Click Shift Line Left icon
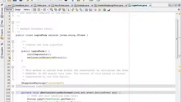This screenshot has height=102, width=181. (x=86, y=10)
